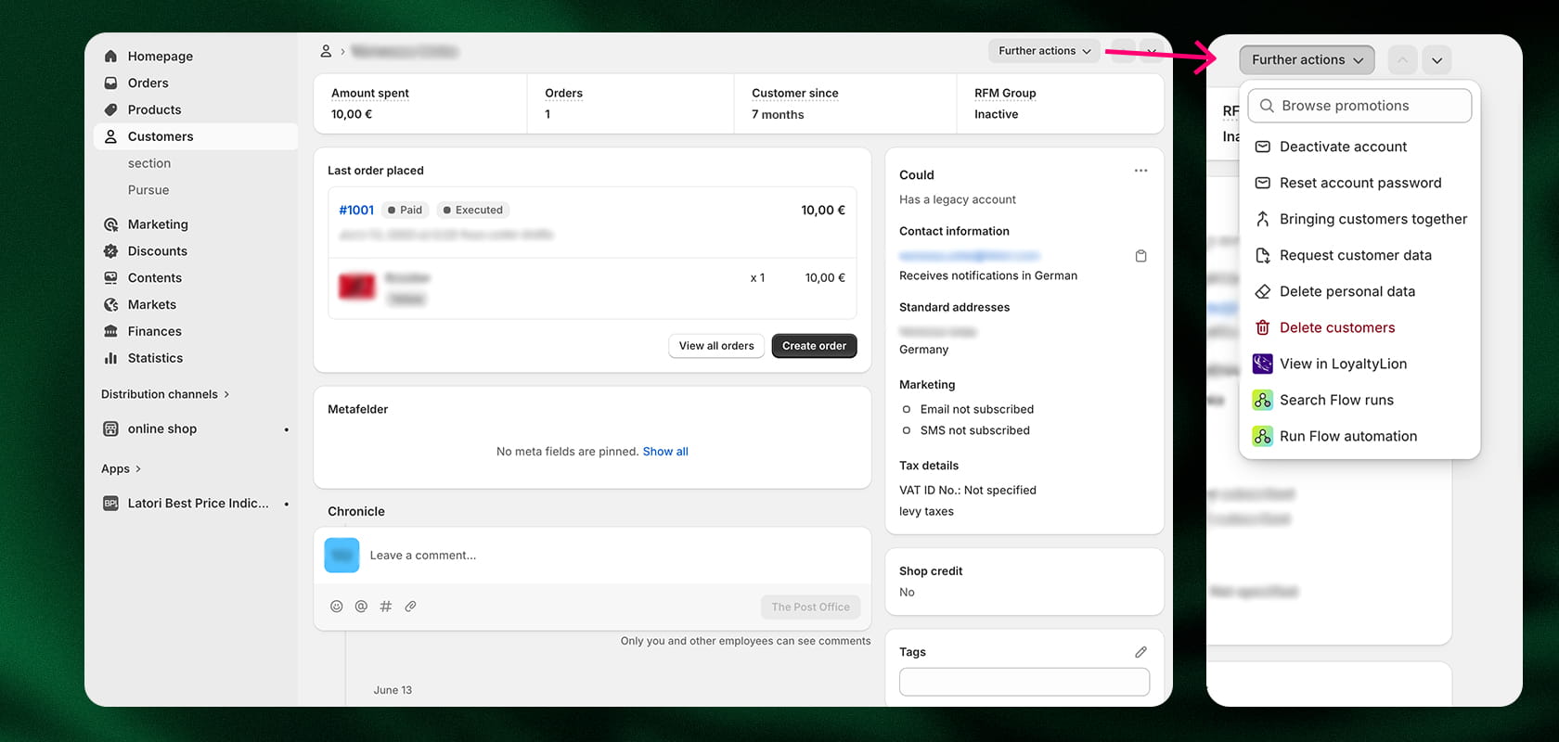Choose Delete customers menu option
Screen dimensions: 1559x742
click(x=1337, y=327)
